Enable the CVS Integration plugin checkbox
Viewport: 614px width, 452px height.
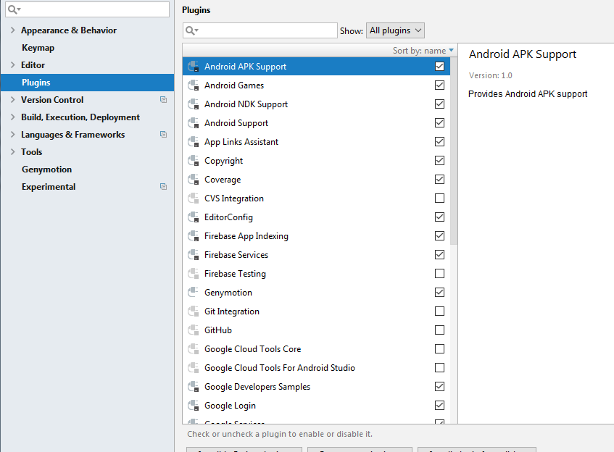[439, 198]
